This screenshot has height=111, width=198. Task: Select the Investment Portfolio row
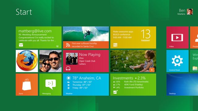point(128,88)
